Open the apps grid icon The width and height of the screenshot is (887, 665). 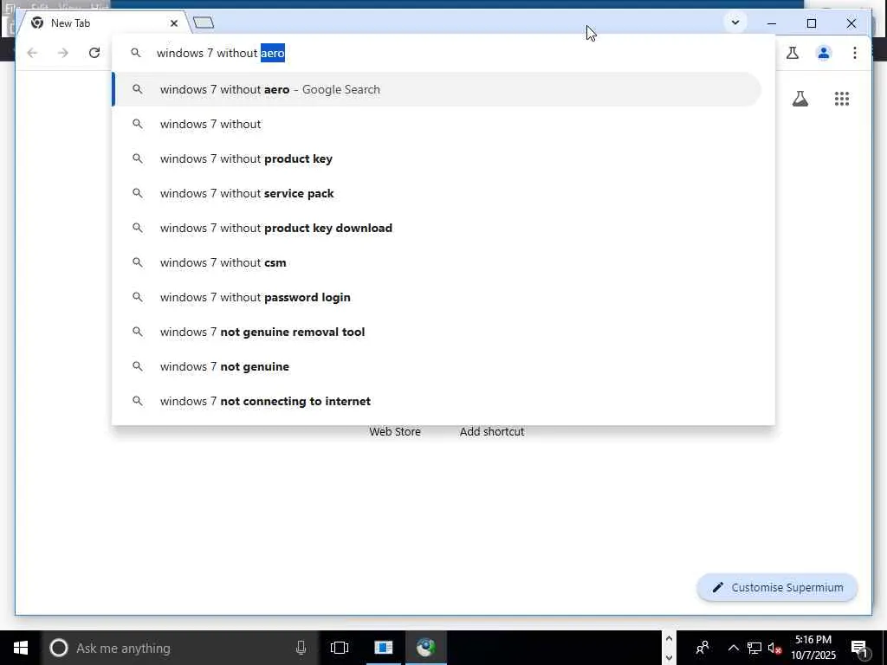[842, 99]
